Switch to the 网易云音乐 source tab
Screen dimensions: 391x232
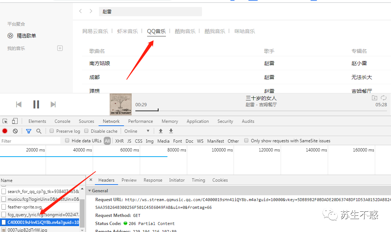click(x=95, y=31)
